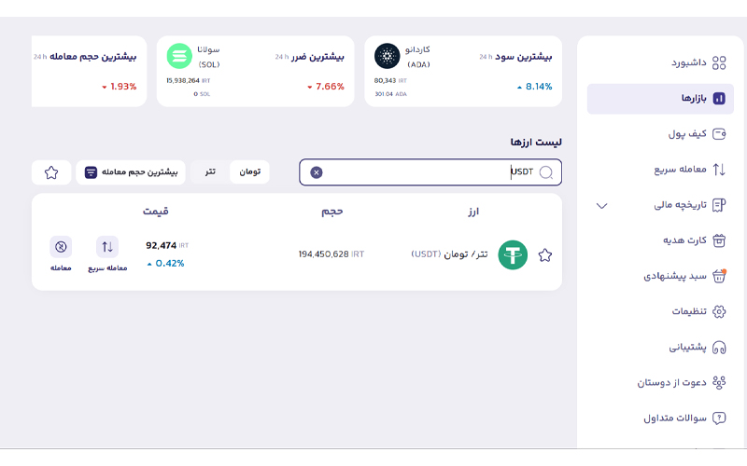Expand the financial history (تاریخچه مالی) chevron
Viewport: 747px width, 466px height.
602,205
